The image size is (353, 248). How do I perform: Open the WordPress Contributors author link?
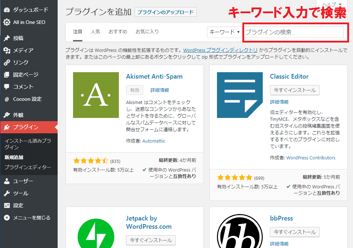click(311, 158)
